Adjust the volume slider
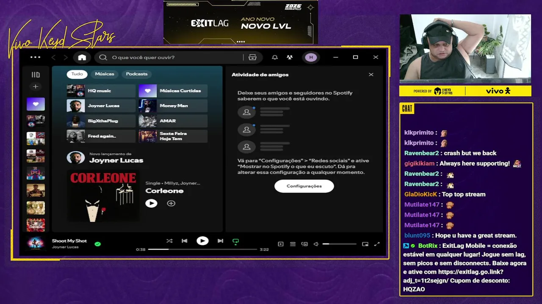 coord(339,244)
